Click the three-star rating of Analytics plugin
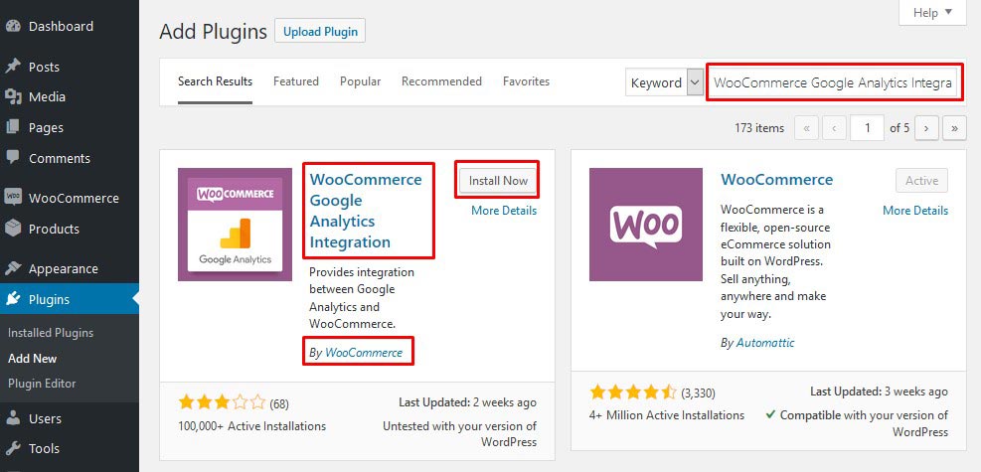Image resolution: width=981 pixels, height=472 pixels. pyautogui.click(x=222, y=402)
